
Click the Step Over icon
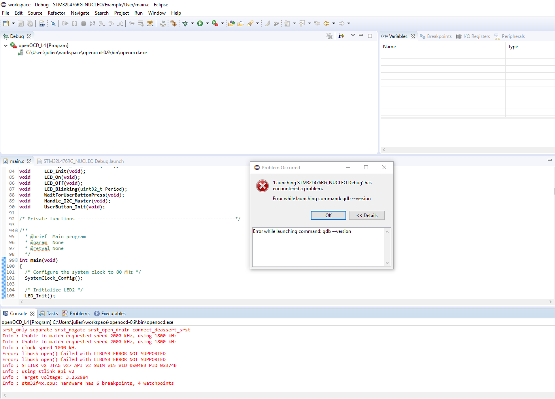(111, 23)
